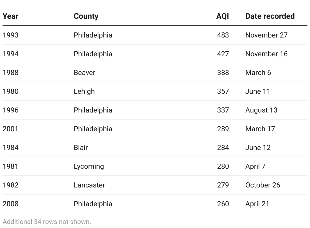Select the Blair county cell
The height and width of the screenshot is (228, 310).
[x=81, y=147]
